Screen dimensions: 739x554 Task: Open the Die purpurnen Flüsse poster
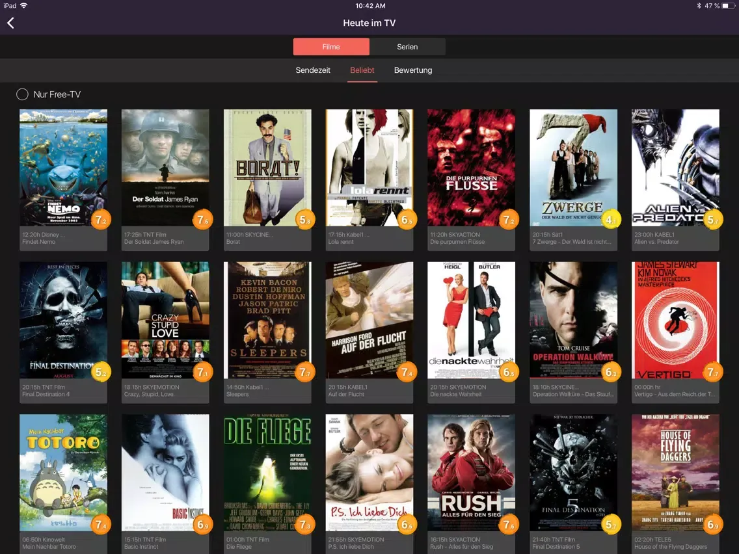click(471, 168)
